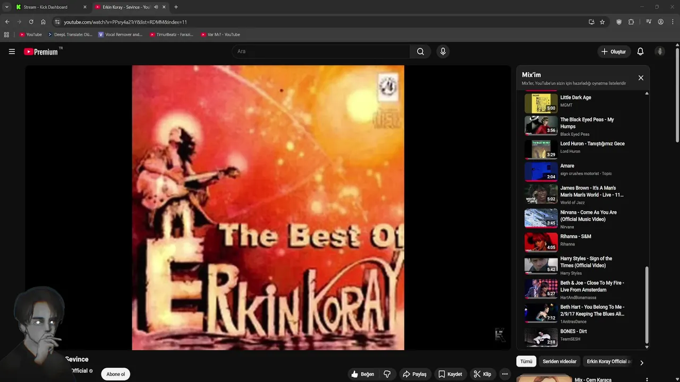
Task: View site information icon in address bar
Action: pyautogui.click(x=57, y=22)
